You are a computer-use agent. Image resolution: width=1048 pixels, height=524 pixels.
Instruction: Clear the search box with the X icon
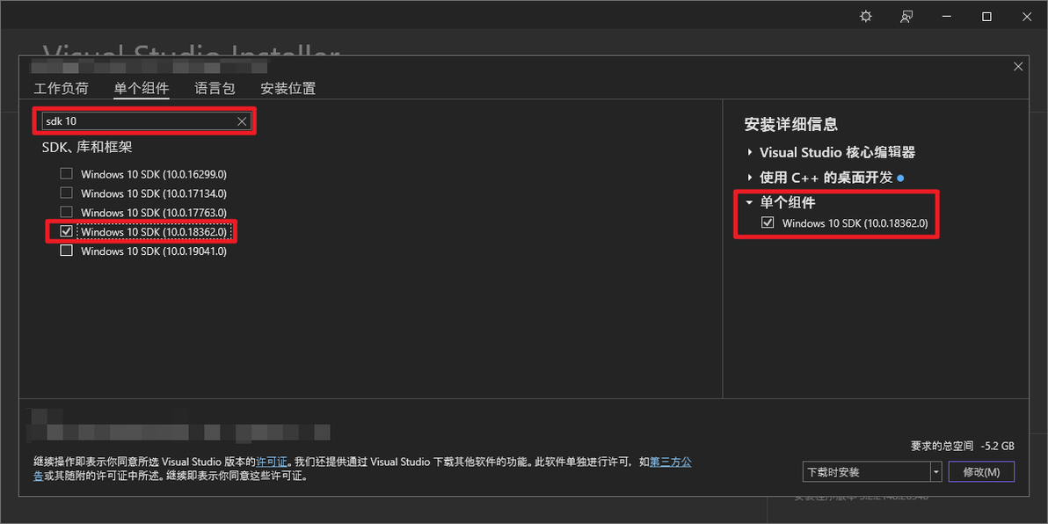(242, 121)
